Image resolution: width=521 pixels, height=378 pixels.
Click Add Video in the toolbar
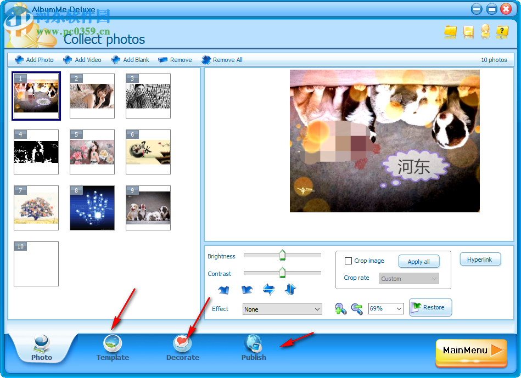(82, 60)
